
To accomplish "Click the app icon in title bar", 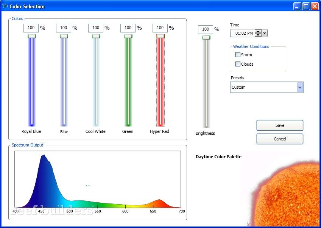I will click(5, 6).
